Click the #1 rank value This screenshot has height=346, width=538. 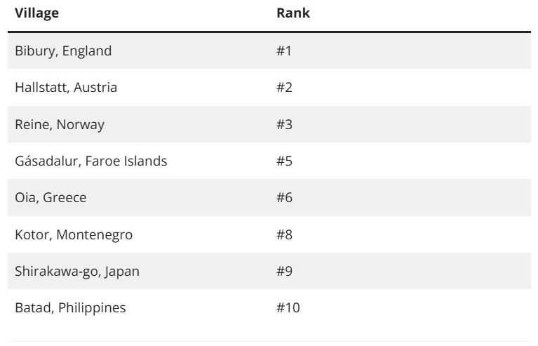click(x=284, y=51)
